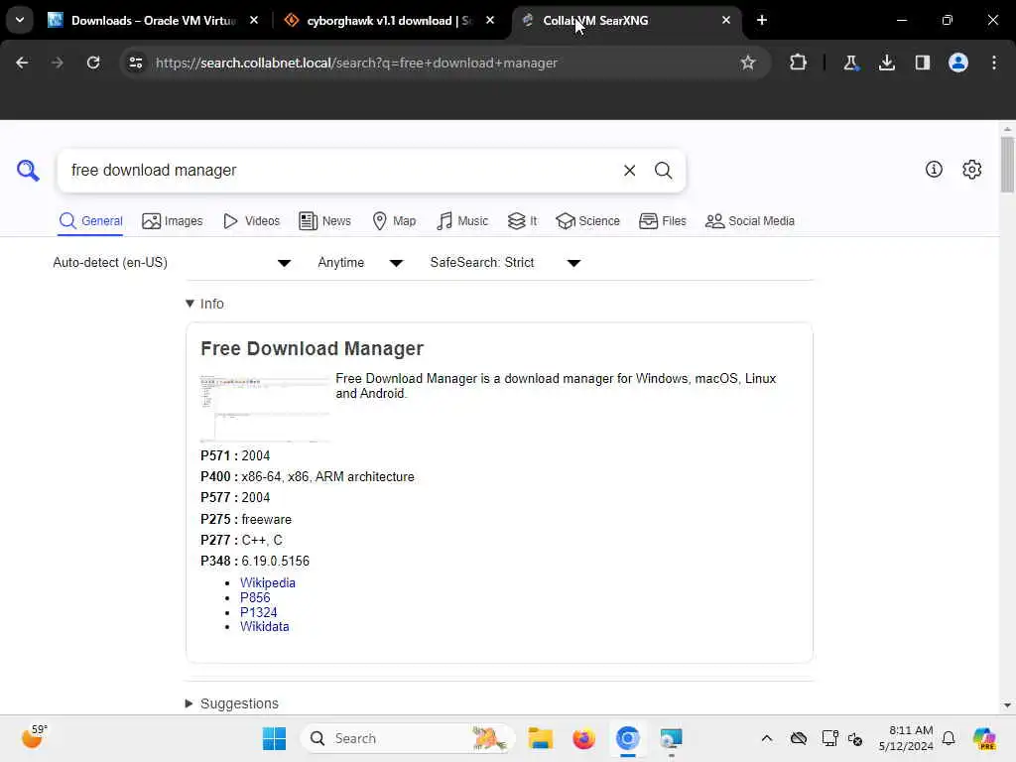
Task: Click the page vertical scrollbar thumb
Action: [x=1007, y=165]
